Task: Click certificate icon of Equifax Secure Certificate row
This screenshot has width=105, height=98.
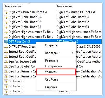Action: tap(6, 62)
